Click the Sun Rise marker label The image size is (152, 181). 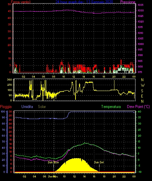[53, 162]
